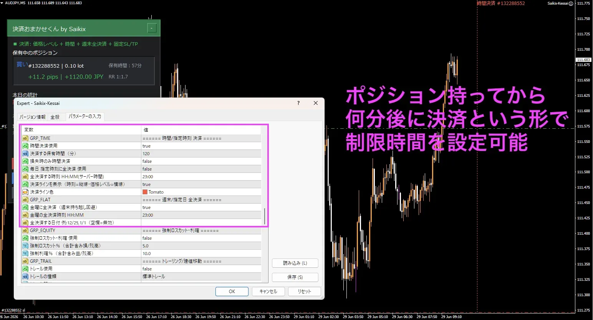The height and width of the screenshot is (320, 593).
Task: Click the color icon beside 決済ライン色
Action: pos(25,192)
